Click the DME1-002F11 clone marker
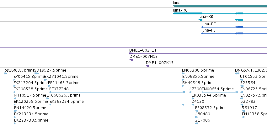This screenshot has height=125, width=267. point(131,54)
